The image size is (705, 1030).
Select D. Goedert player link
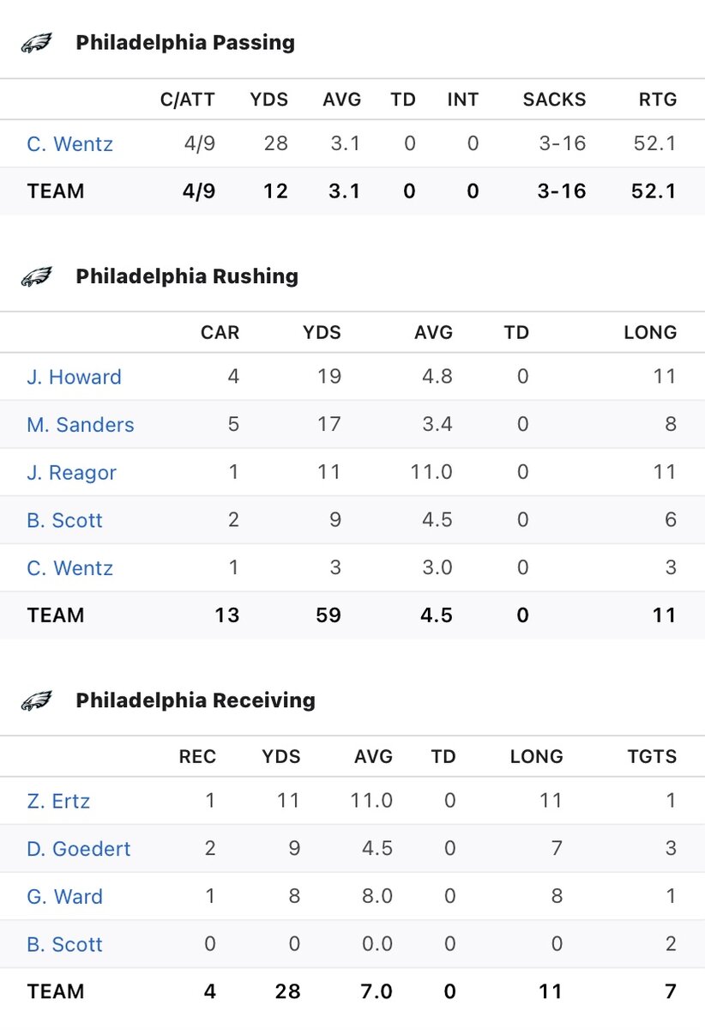click(x=78, y=849)
